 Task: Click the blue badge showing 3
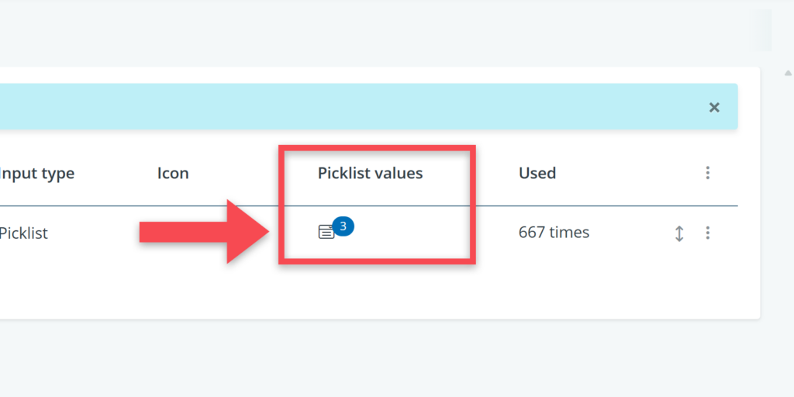click(343, 226)
